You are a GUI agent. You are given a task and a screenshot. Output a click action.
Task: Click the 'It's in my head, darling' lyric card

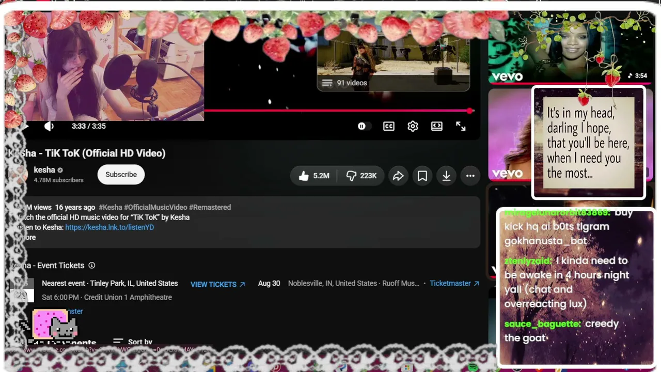(589, 143)
